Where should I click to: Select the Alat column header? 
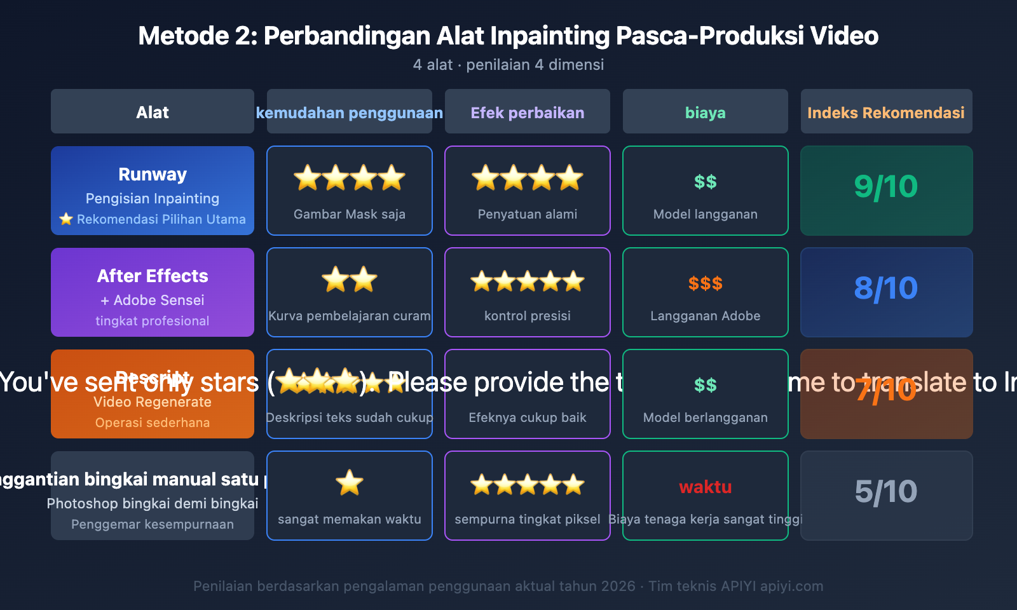point(153,112)
